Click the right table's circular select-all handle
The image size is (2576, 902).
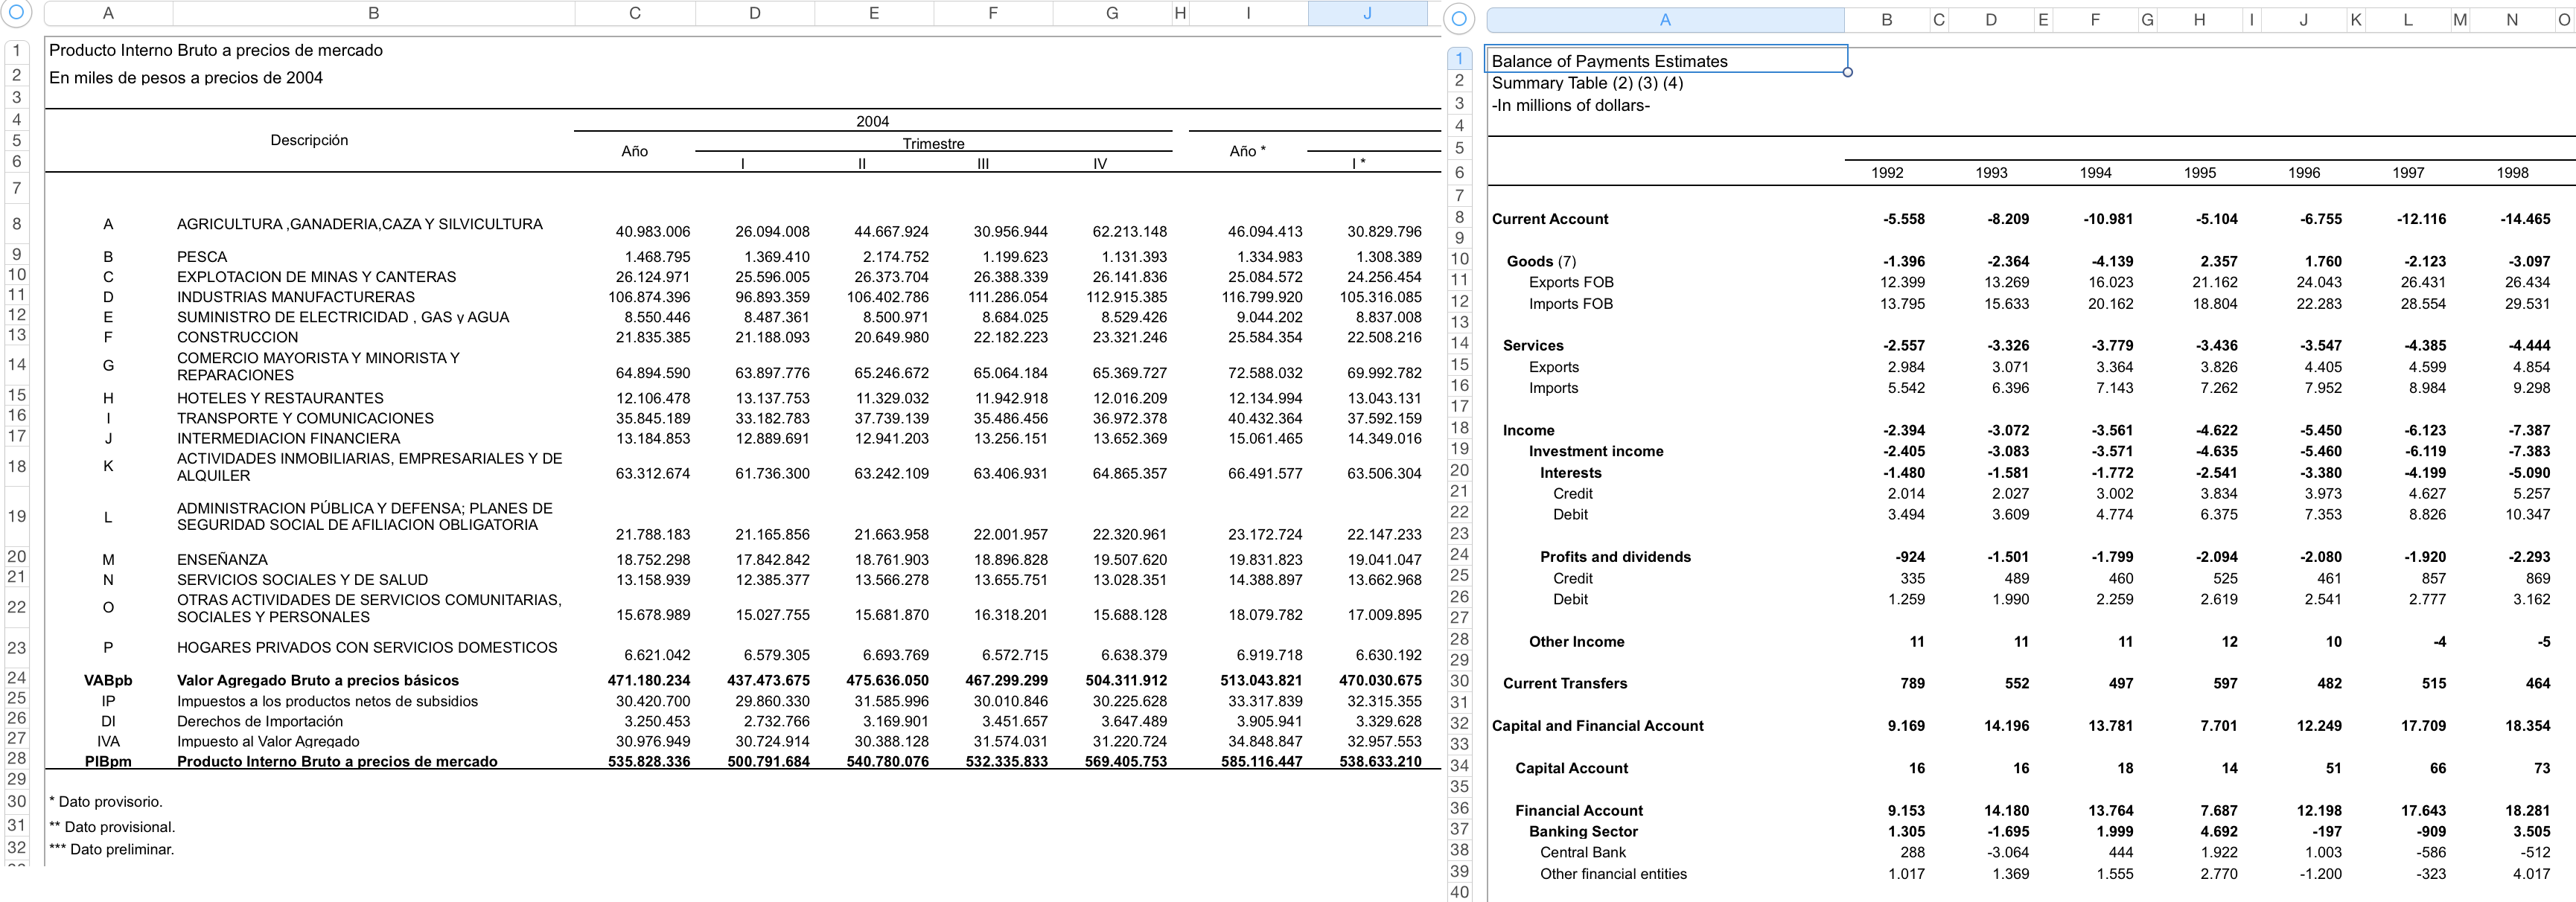1459,19
